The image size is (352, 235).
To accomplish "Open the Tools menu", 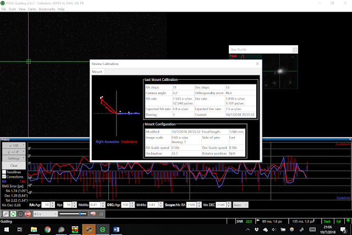I will click(x=12, y=9).
